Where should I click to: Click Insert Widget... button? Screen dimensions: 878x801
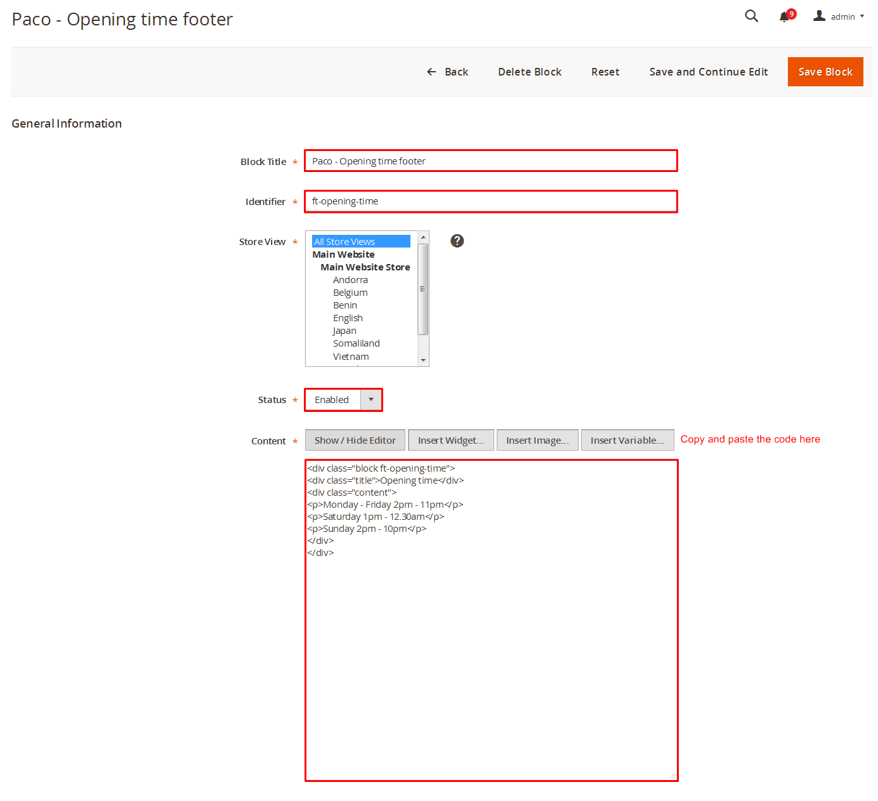451,440
